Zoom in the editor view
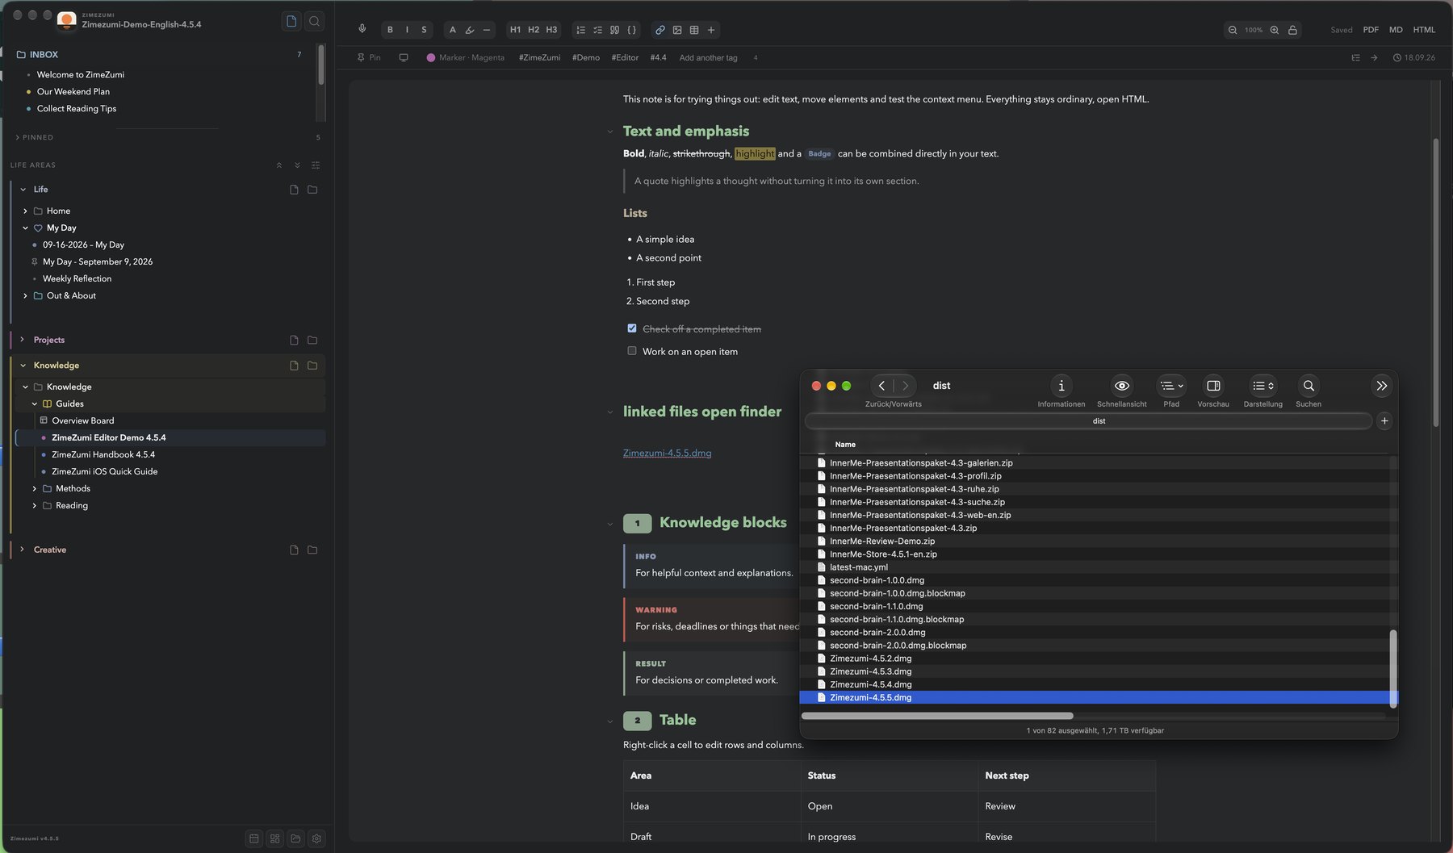1453x853 pixels. (x=1275, y=30)
